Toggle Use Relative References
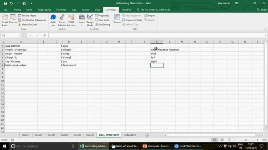268x150 pixels. [x=32, y=20]
